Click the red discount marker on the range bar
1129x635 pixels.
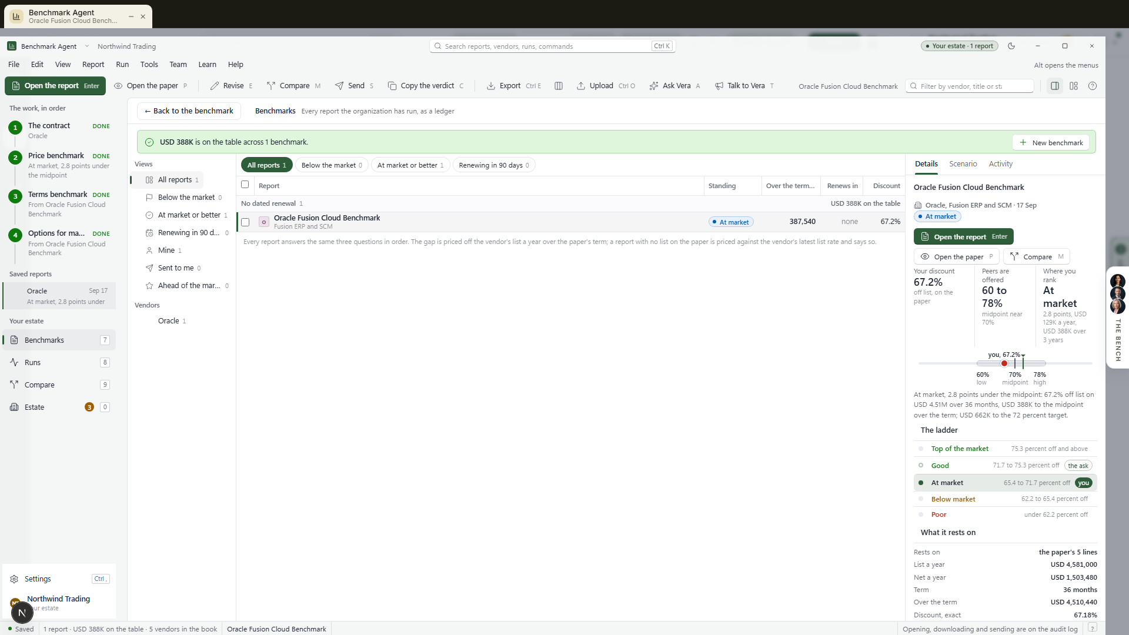pos(1004,363)
